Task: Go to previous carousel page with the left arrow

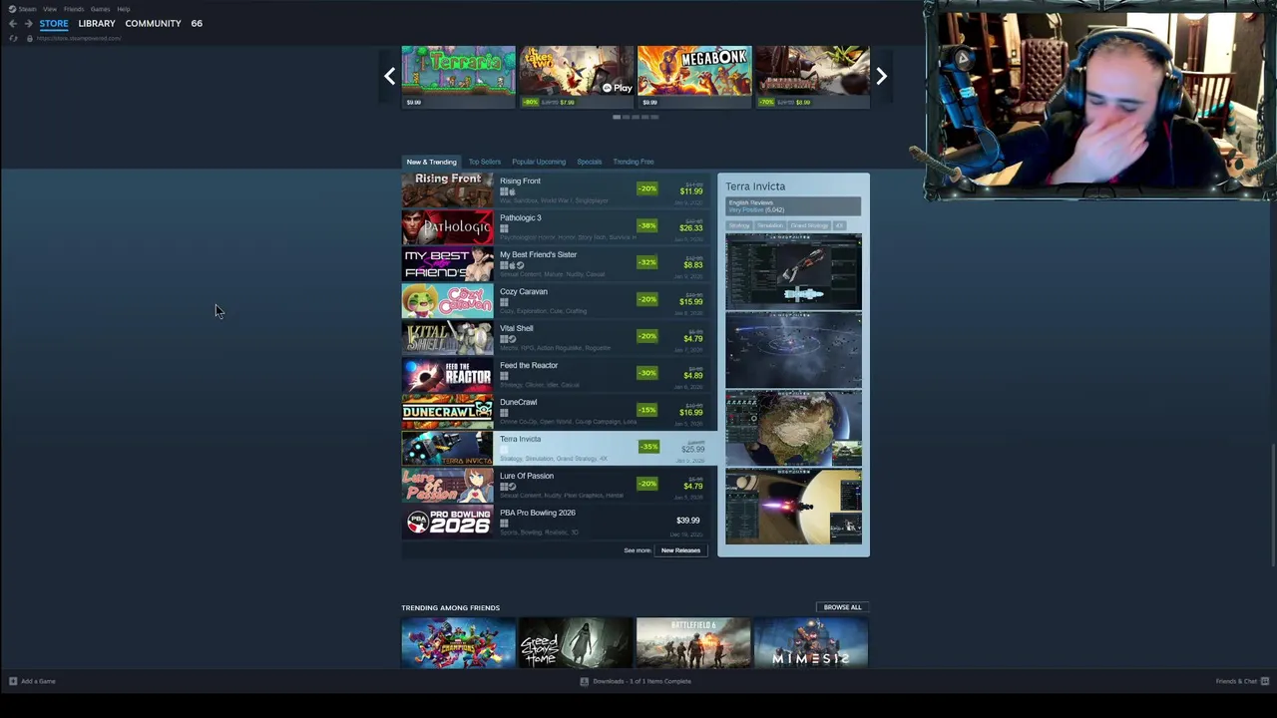Action: click(390, 76)
